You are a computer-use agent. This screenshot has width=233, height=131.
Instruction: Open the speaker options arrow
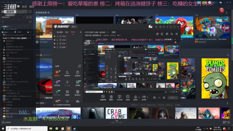tap(147, 97)
